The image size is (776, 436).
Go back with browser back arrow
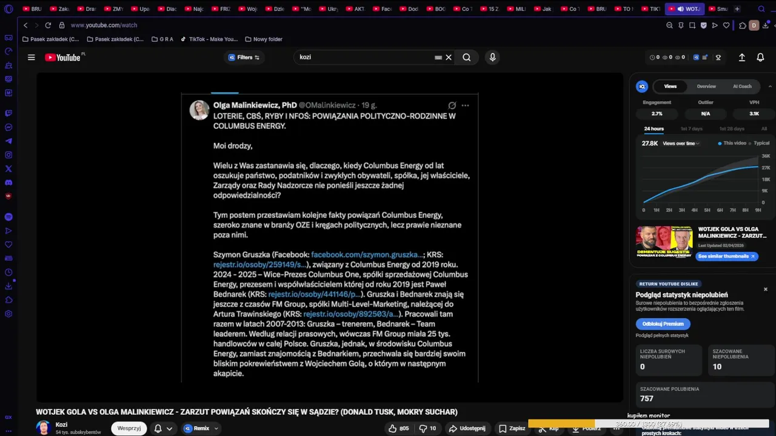click(x=25, y=25)
